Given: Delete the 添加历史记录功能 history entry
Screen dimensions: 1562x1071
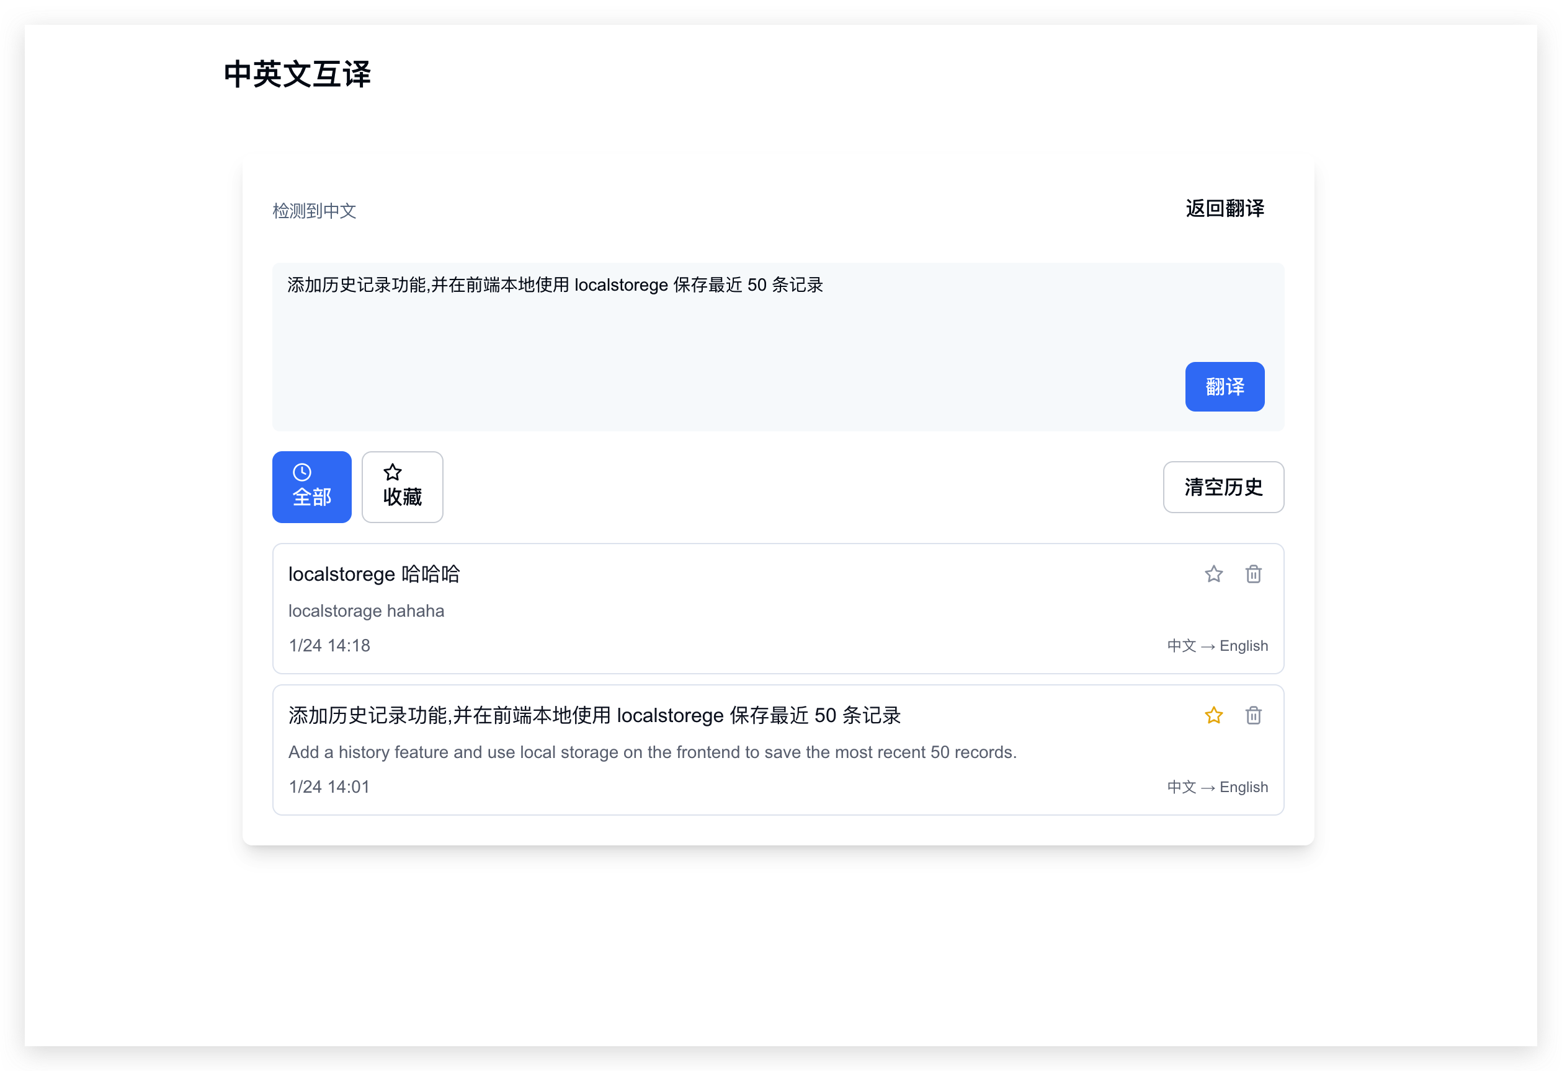Looking at the screenshot, I should pyautogui.click(x=1252, y=715).
